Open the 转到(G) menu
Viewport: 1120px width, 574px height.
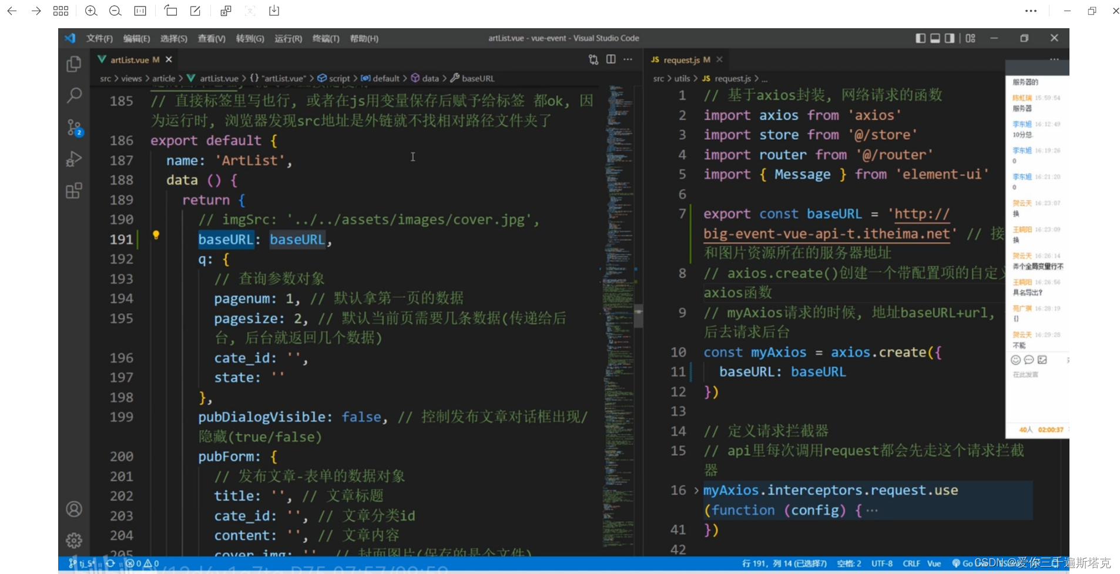[250, 38]
